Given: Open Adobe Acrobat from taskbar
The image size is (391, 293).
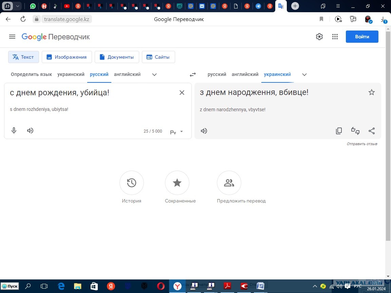Looking at the screenshot, I should 227,286.
